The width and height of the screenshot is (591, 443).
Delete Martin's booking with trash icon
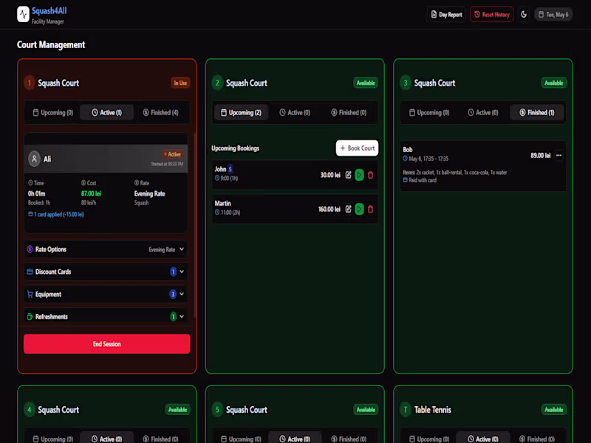click(371, 209)
